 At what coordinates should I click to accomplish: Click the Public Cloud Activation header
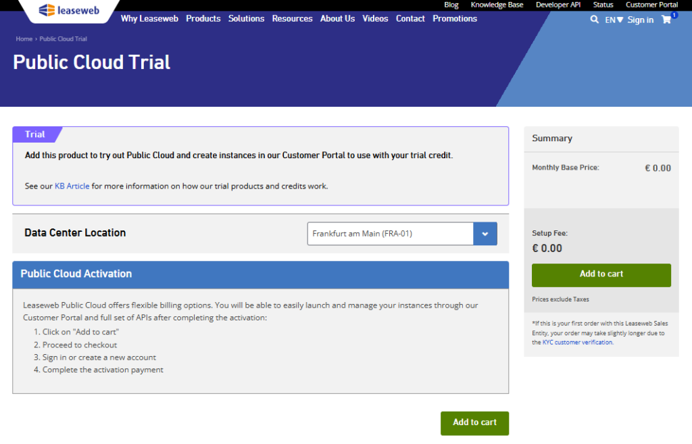tap(260, 274)
